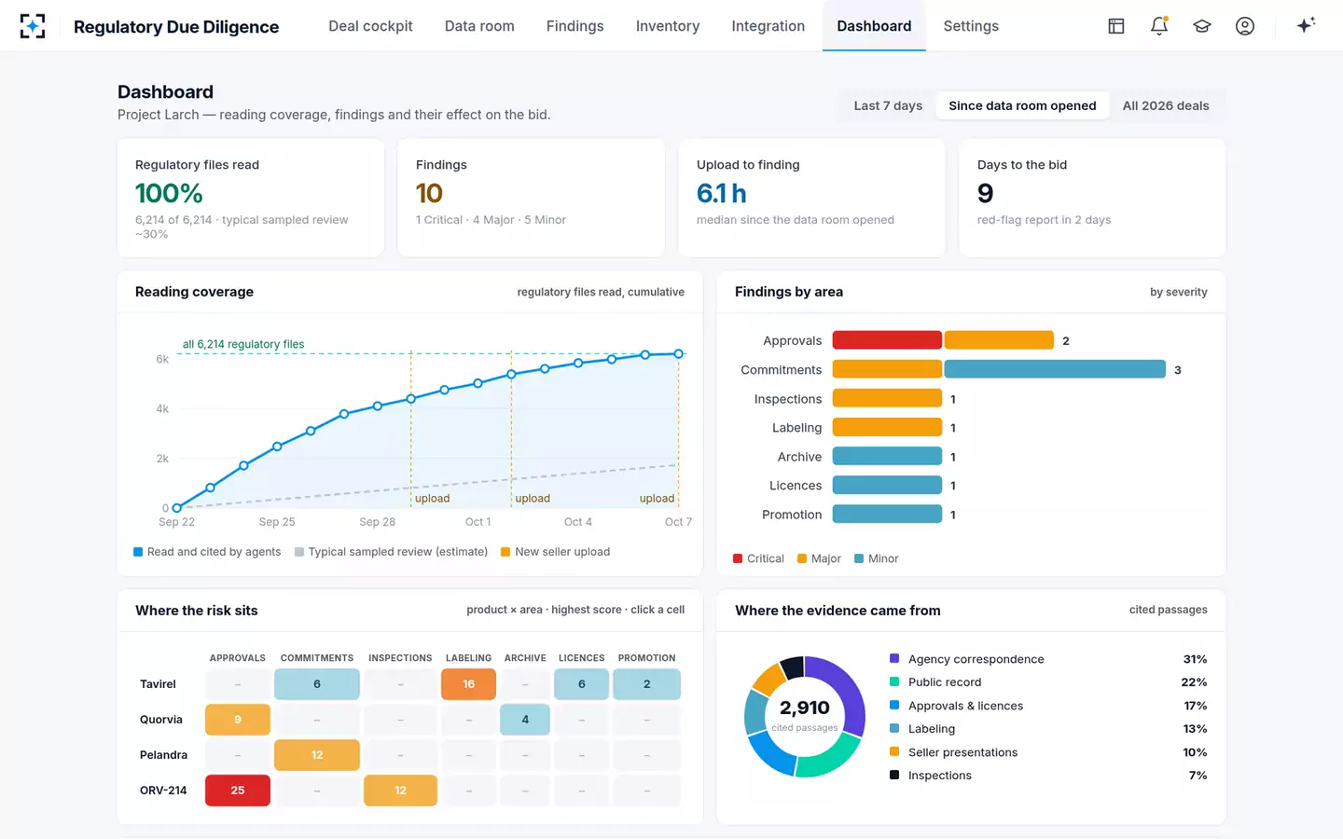The width and height of the screenshot is (1343, 839).
Task: Open the user account profile icon
Action: click(x=1245, y=26)
